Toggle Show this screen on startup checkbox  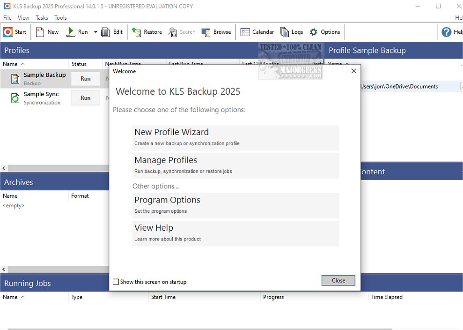116,282
